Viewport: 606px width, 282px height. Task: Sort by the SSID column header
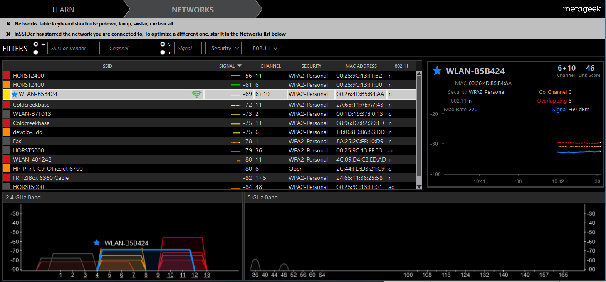pyautogui.click(x=107, y=66)
